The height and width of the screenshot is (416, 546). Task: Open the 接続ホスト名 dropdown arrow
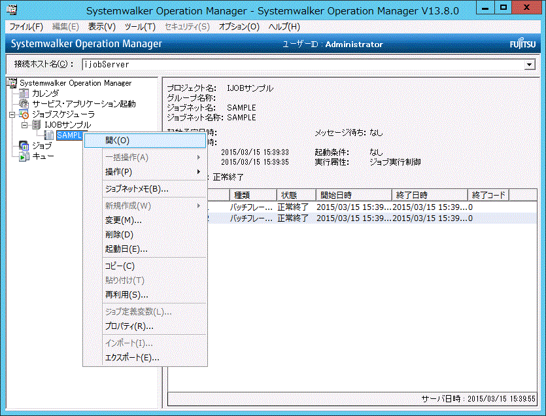529,65
